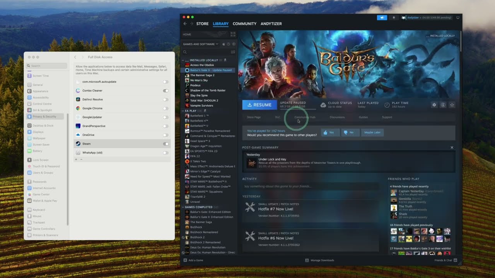Click Resume update button
Image resolution: width=495 pixels, height=278 pixels.
coord(259,105)
